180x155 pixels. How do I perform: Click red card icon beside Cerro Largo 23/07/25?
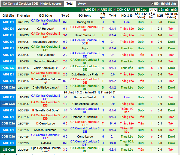point(37,123)
